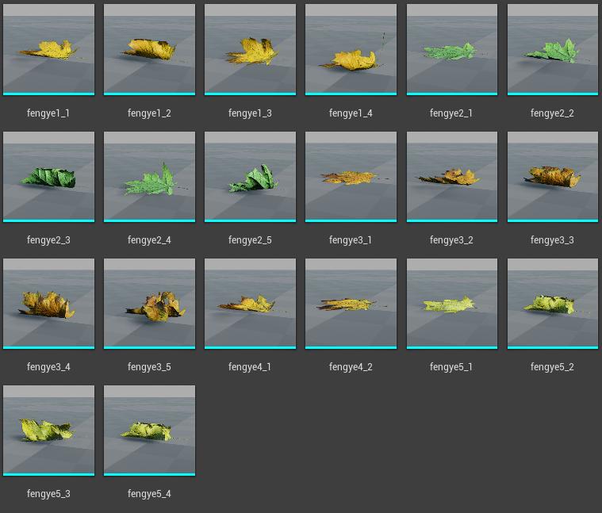Click the fengye4_2 label text
The width and height of the screenshot is (602, 513).
pyautogui.click(x=351, y=367)
